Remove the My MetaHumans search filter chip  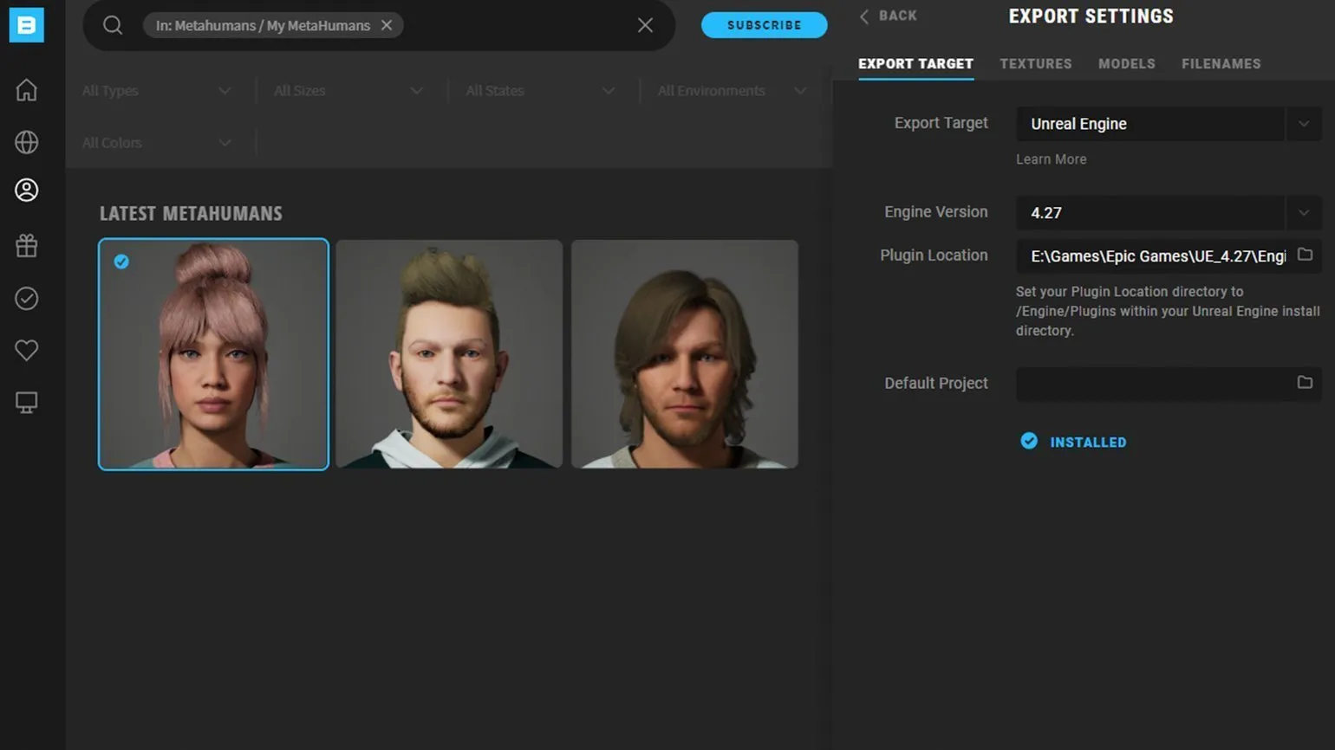[387, 25]
